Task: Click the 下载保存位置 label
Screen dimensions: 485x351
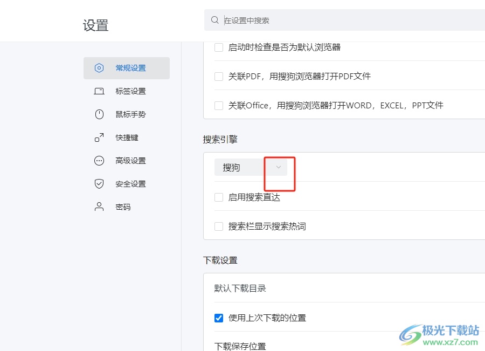Action: coord(240,346)
